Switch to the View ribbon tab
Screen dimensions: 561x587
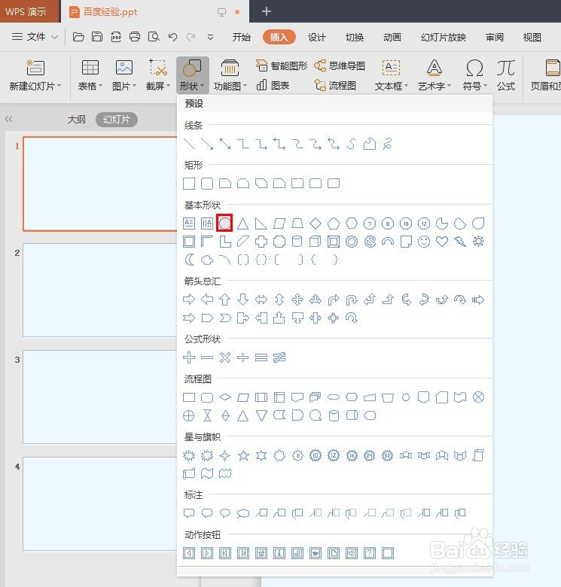coord(532,37)
